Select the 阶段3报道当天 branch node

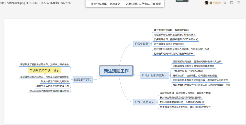point(144,102)
